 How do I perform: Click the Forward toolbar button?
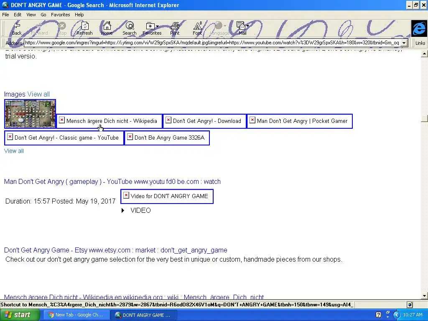coord(39,28)
